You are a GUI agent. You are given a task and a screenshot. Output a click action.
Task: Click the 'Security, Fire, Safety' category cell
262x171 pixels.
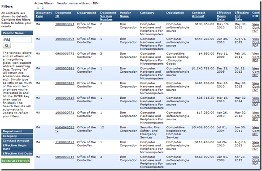[150, 132]
